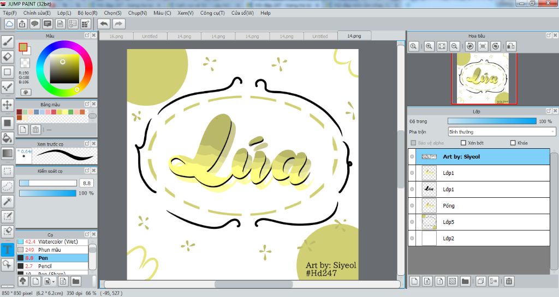Flip the view horizontally in navigator

coord(511,46)
